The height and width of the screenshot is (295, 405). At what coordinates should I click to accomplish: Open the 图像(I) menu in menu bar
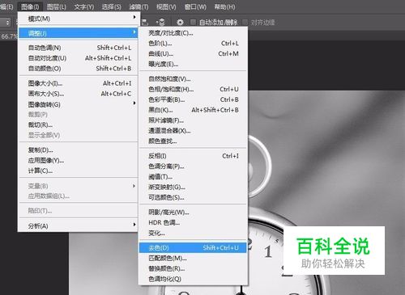30,6
